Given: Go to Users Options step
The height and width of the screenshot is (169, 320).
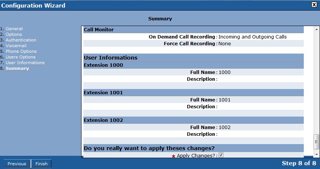Looking at the screenshot, I should [x=20, y=57].
